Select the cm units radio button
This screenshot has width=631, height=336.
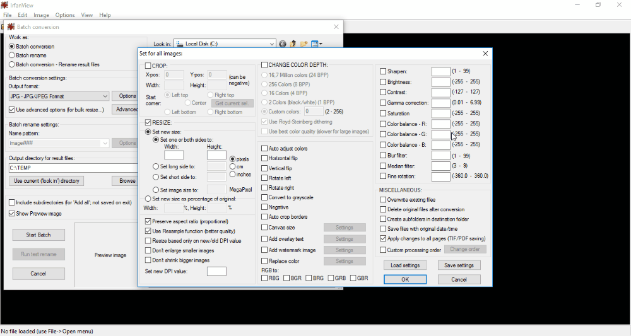[233, 166]
